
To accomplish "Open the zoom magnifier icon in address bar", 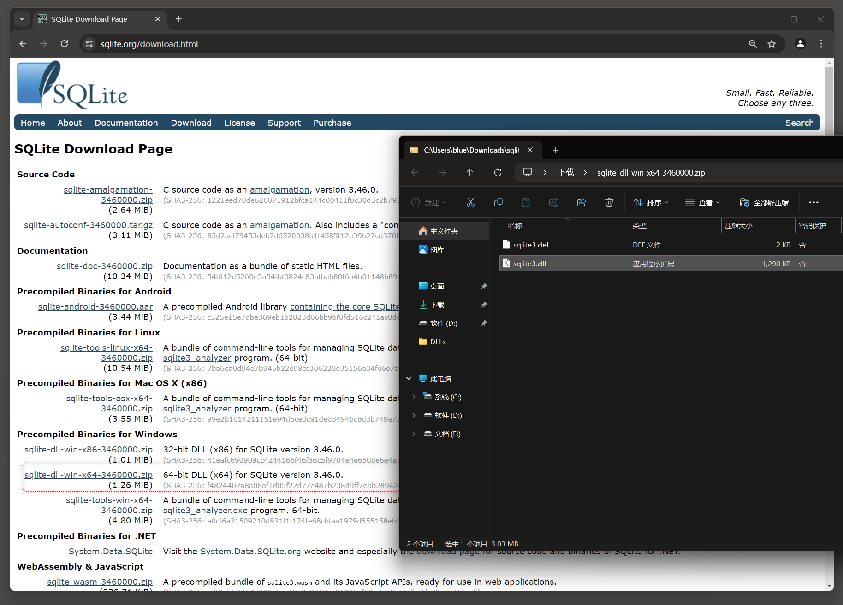I will pyautogui.click(x=753, y=44).
